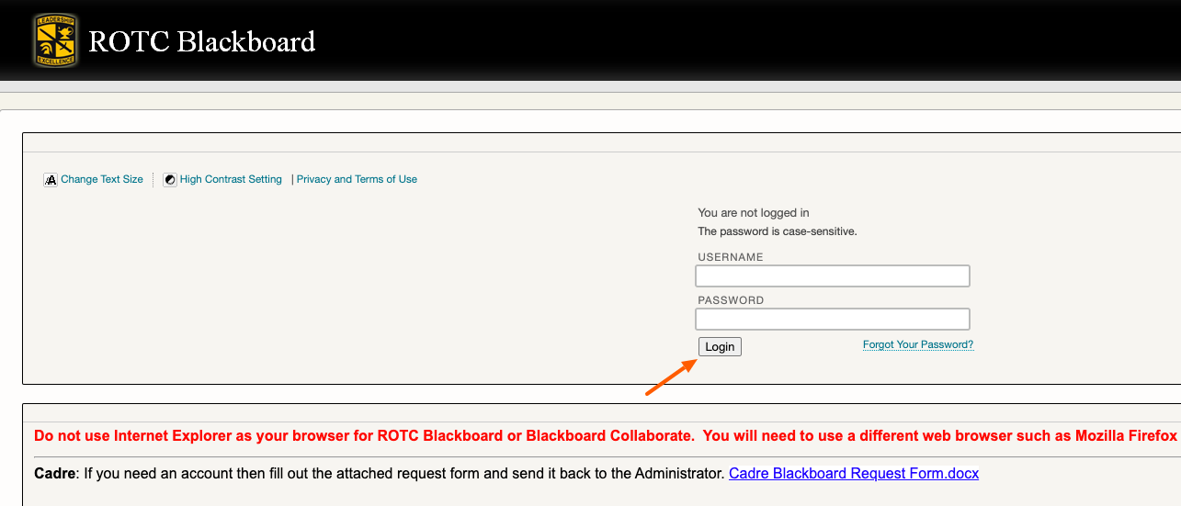The height and width of the screenshot is (506, 1181).
Task: Click 'The password is case-sensitive.' text
Action: pos(778,231)
